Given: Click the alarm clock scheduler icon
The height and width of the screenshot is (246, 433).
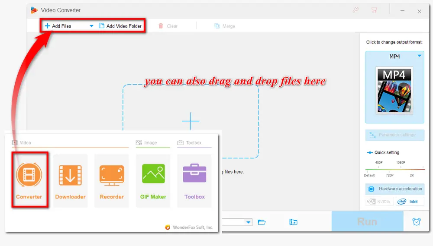Looking at the screenshot, I should pyautogui.click(x=416, y=222).
